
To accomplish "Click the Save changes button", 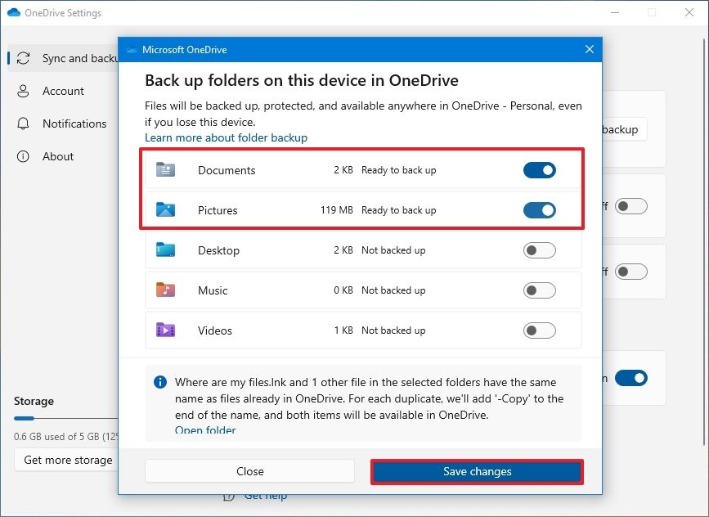I will (477, 471).
